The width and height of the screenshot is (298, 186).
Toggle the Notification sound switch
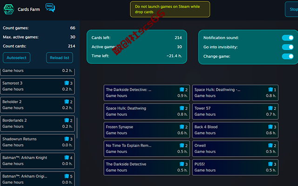tap(288, 38)
